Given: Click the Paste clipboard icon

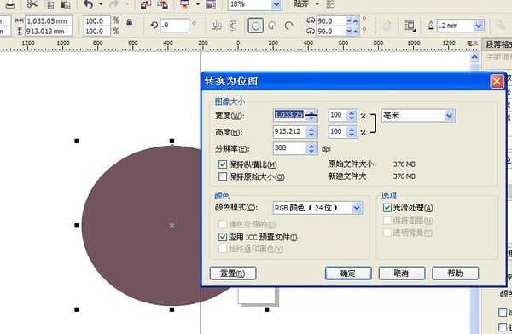Looking at the screenshot, I should (x=66, y=4).
